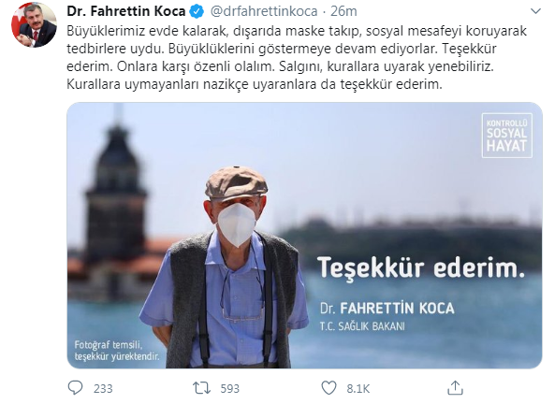
Task: View the 233 replies count
Action: click(x=103, y=388)
